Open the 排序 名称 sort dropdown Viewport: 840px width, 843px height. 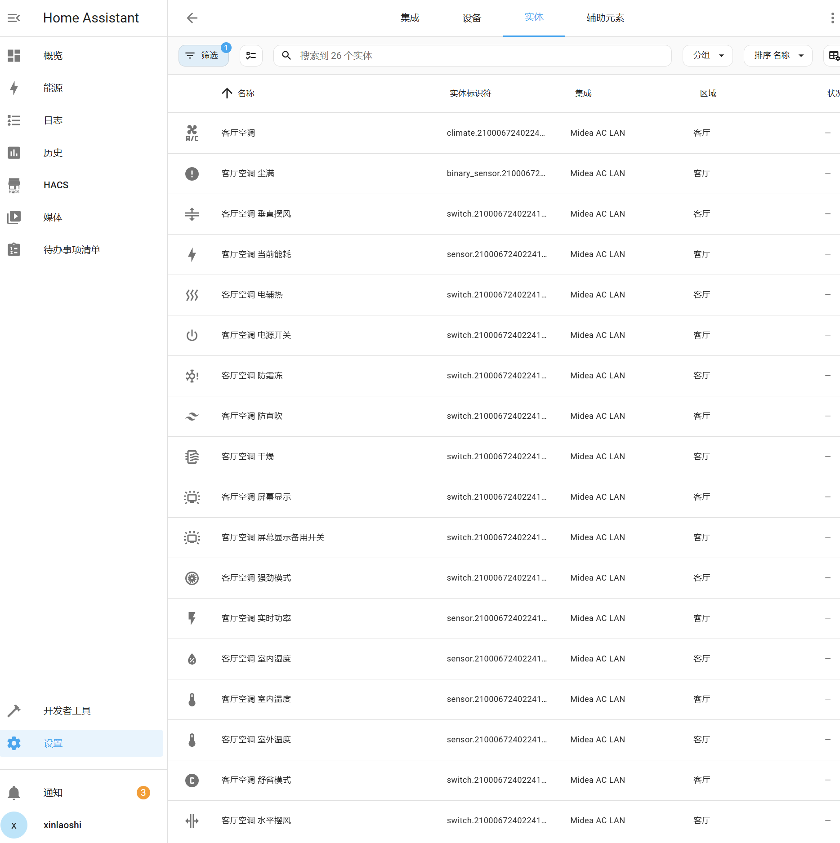(x=778, y=56)
